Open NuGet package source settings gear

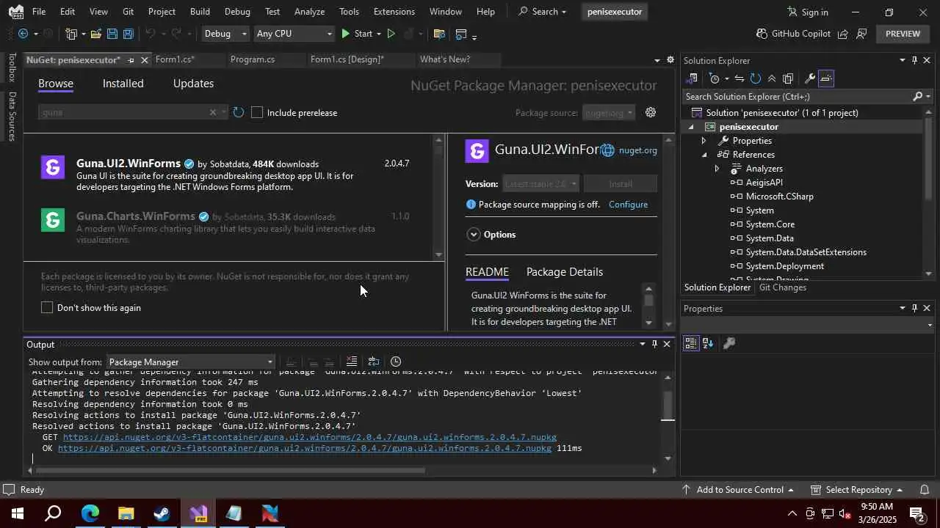tap(650, 112)
